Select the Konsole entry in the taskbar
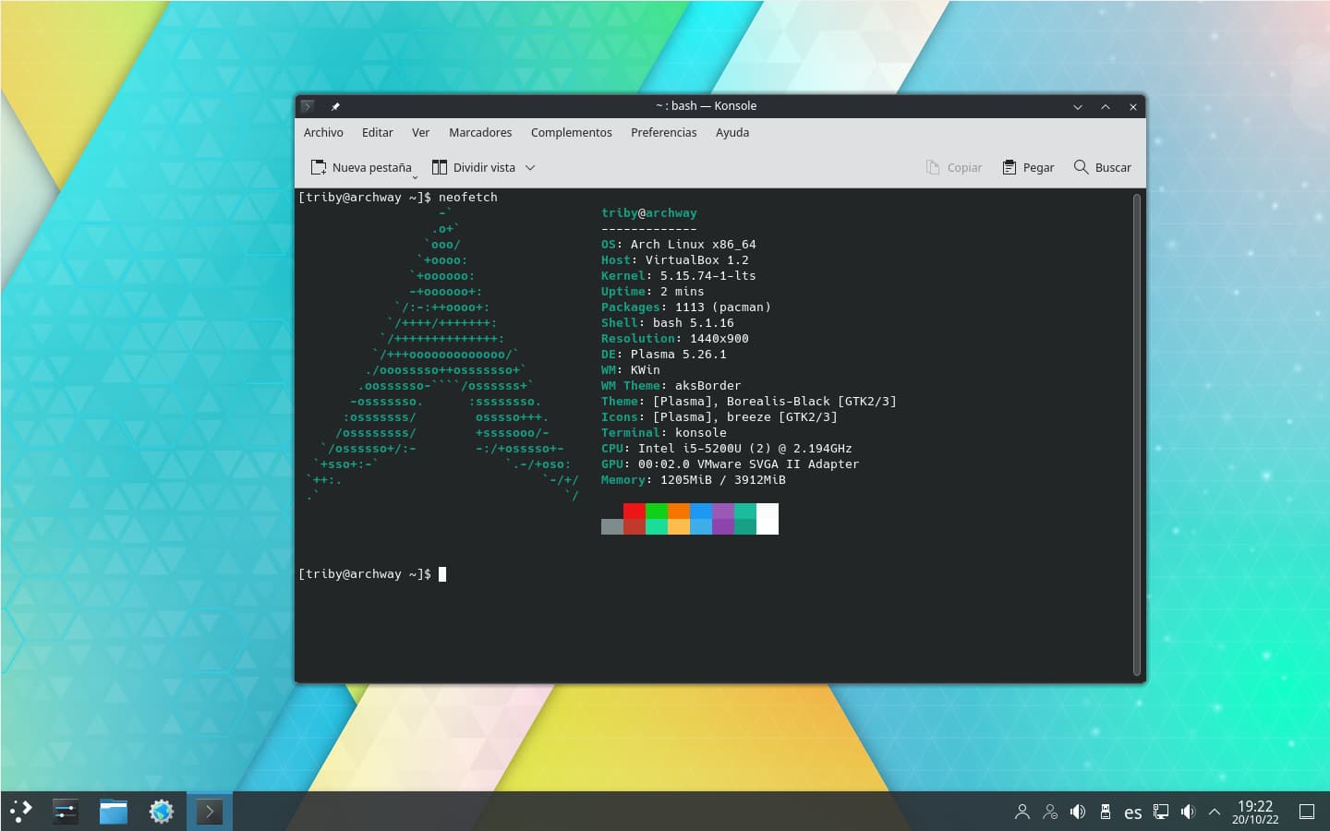 (x=209, y=812)
